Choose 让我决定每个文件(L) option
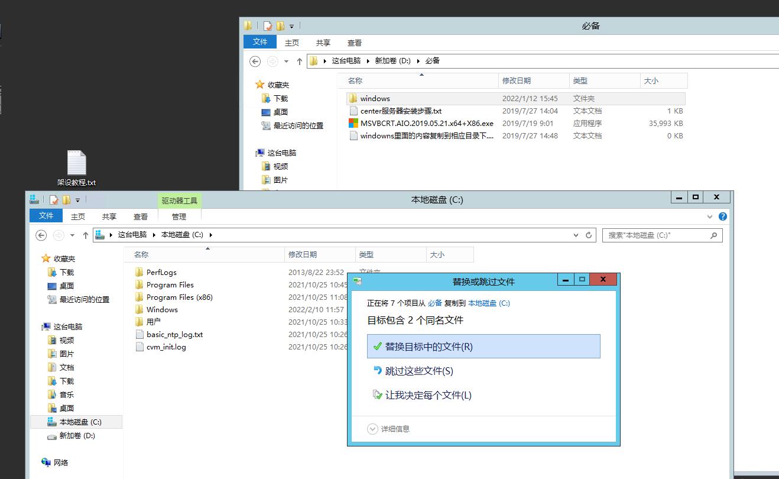The height and width of the screenshot is (479, 779). [x=428, y=396]
